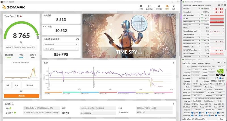This screenshot has height=121, width=227.
Task: Switch to Advanced tab in Sensors window
Action: 201,6
